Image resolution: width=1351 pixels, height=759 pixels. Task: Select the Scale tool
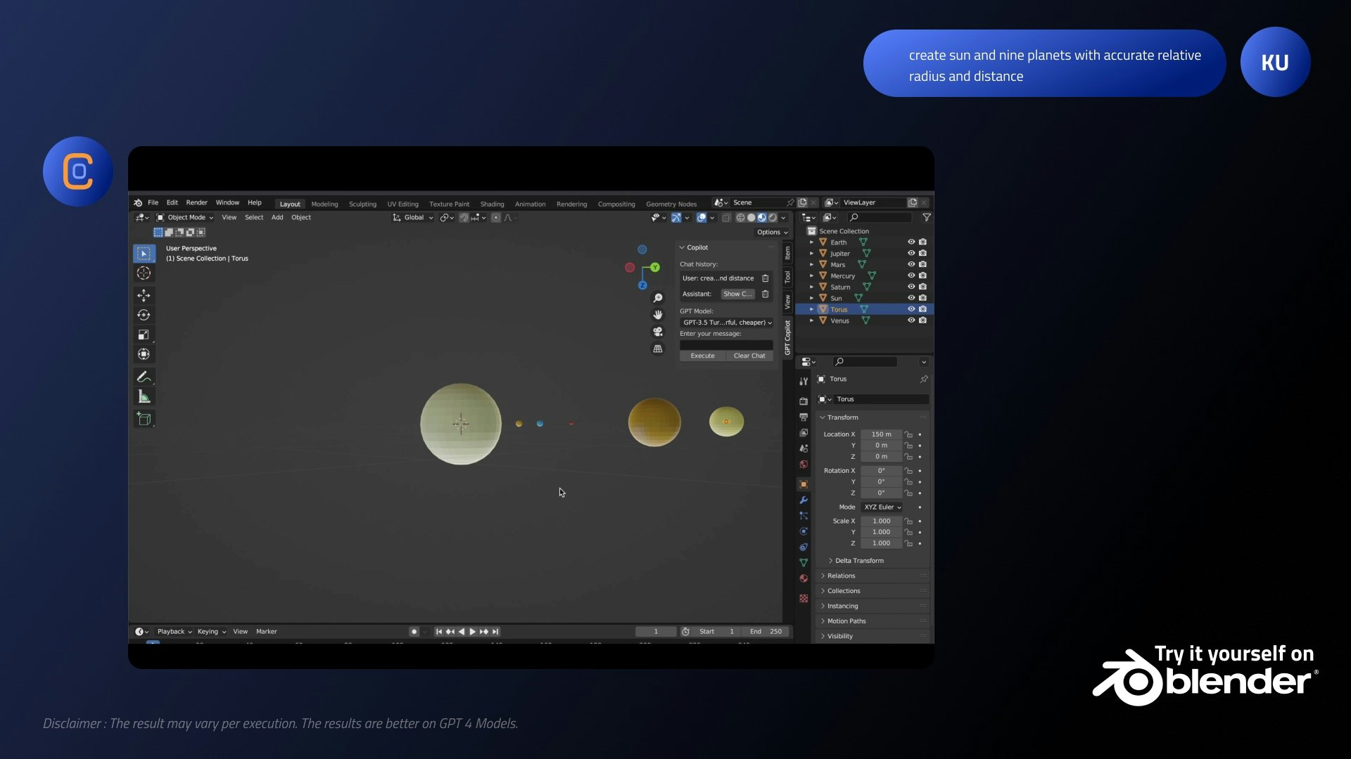(144, 335)
